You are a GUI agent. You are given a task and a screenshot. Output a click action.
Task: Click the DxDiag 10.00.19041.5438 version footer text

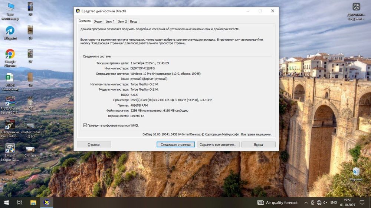(x=207, y=134)
